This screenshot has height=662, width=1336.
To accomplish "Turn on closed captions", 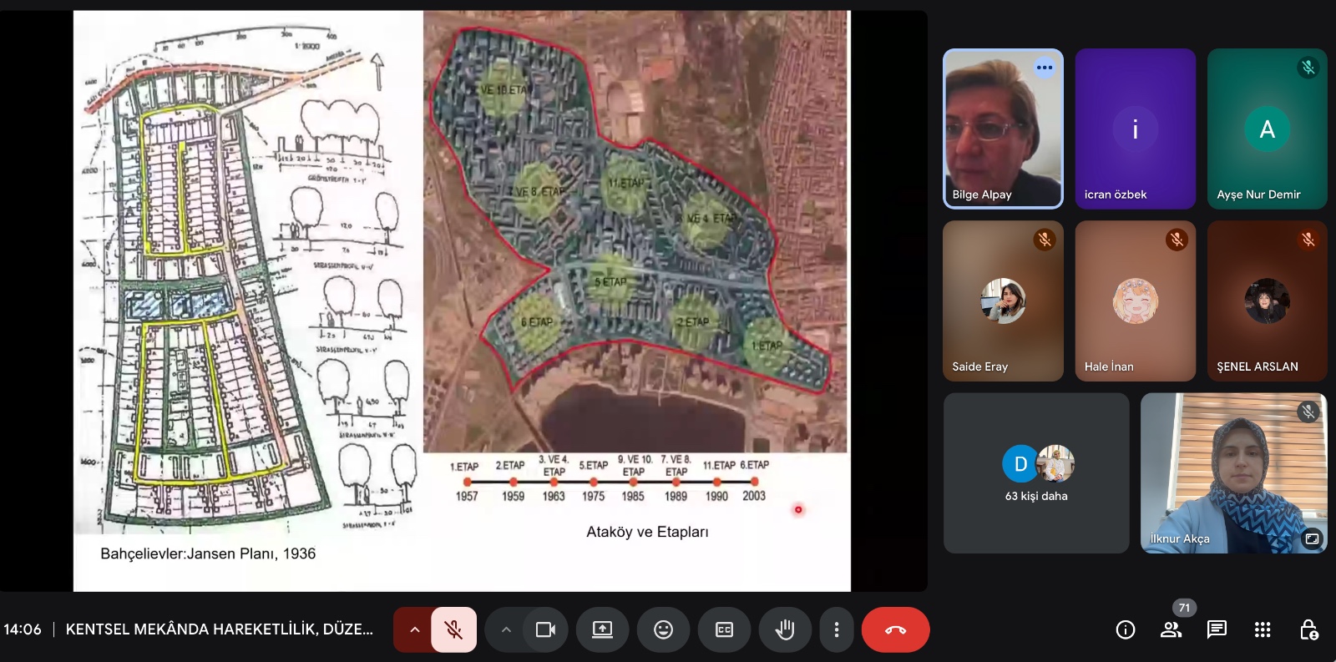I will point(724,629).
